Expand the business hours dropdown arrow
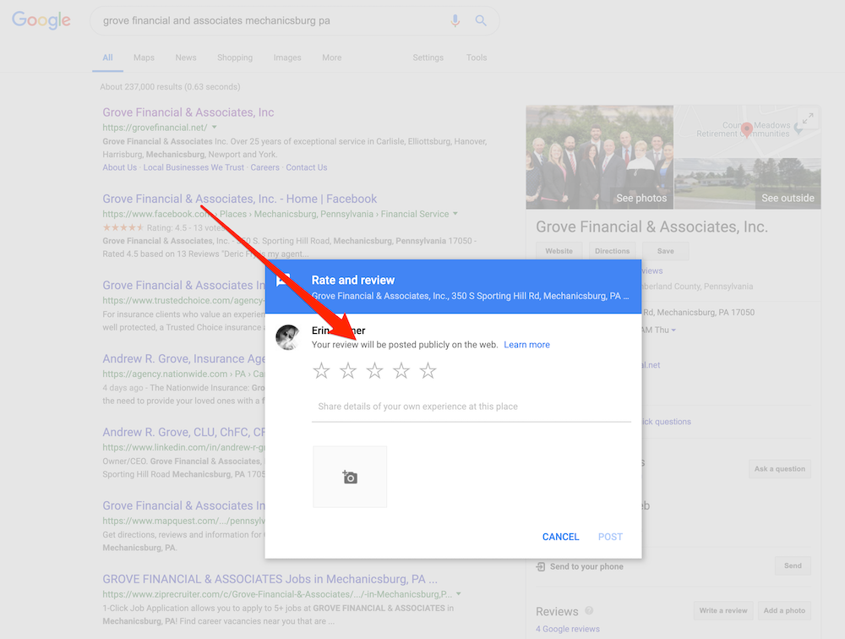845x639 pixels. point(673,330)
